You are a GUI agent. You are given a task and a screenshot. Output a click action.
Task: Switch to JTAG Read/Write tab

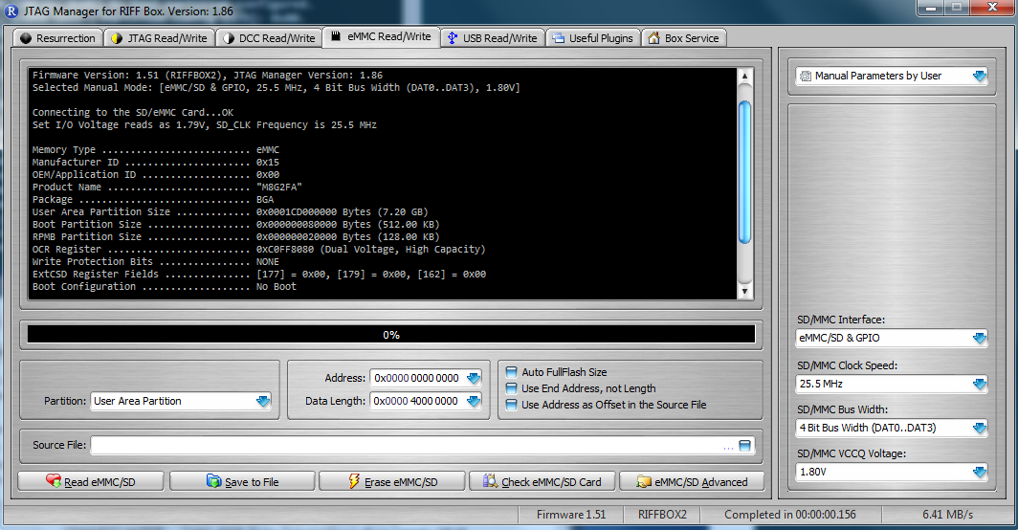tap(160, 38)
